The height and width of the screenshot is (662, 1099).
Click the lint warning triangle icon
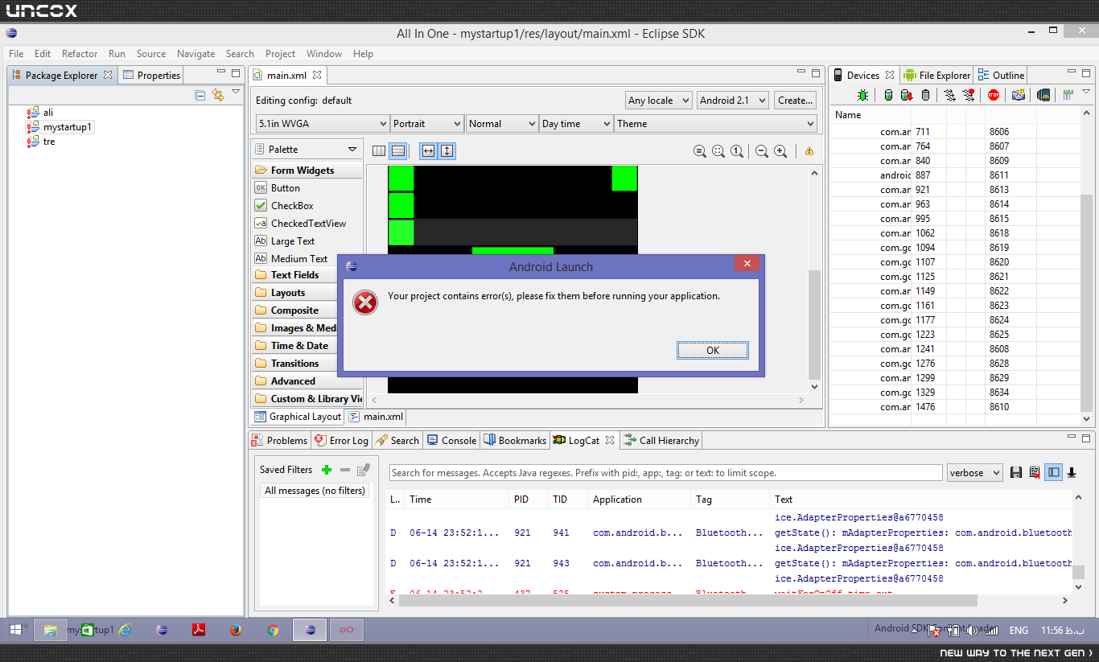[x=809, y=151]
